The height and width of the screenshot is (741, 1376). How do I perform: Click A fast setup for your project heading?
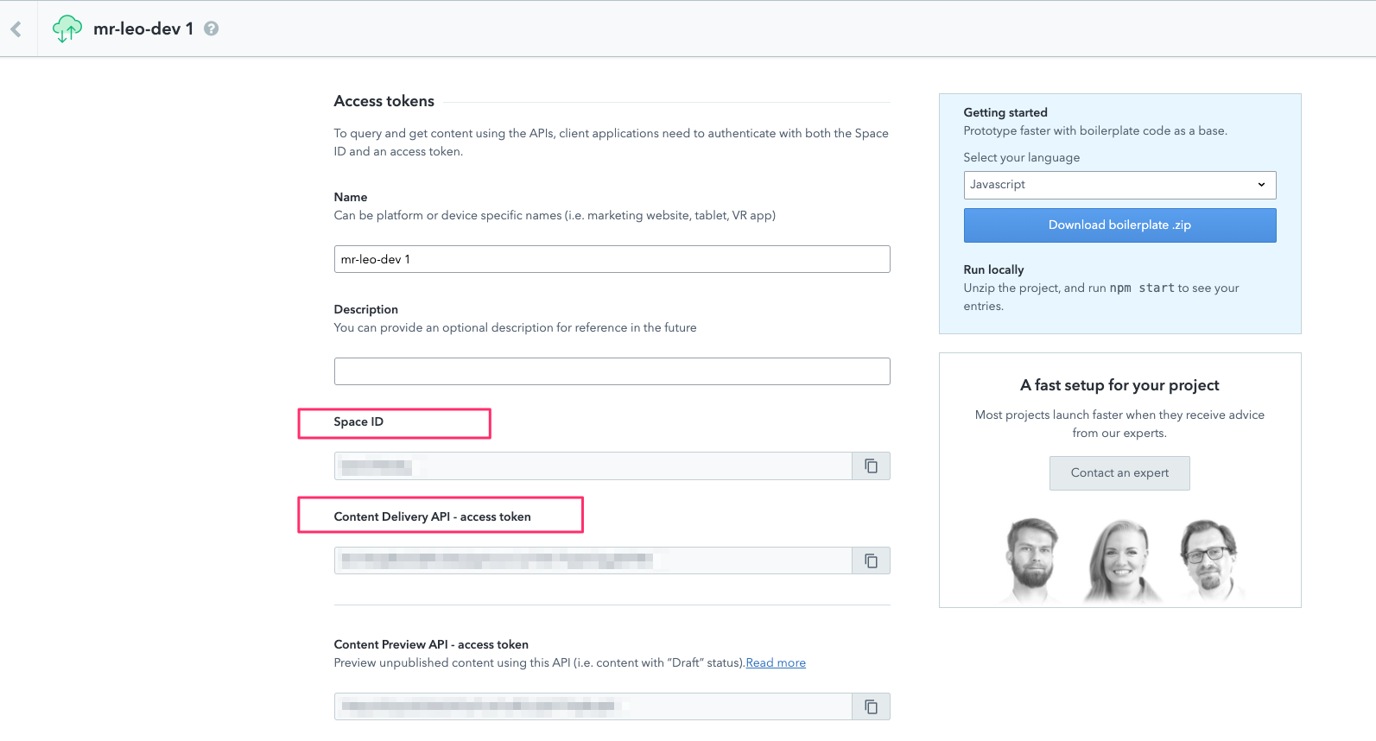pyautogui.click(x=1119, y=385)
